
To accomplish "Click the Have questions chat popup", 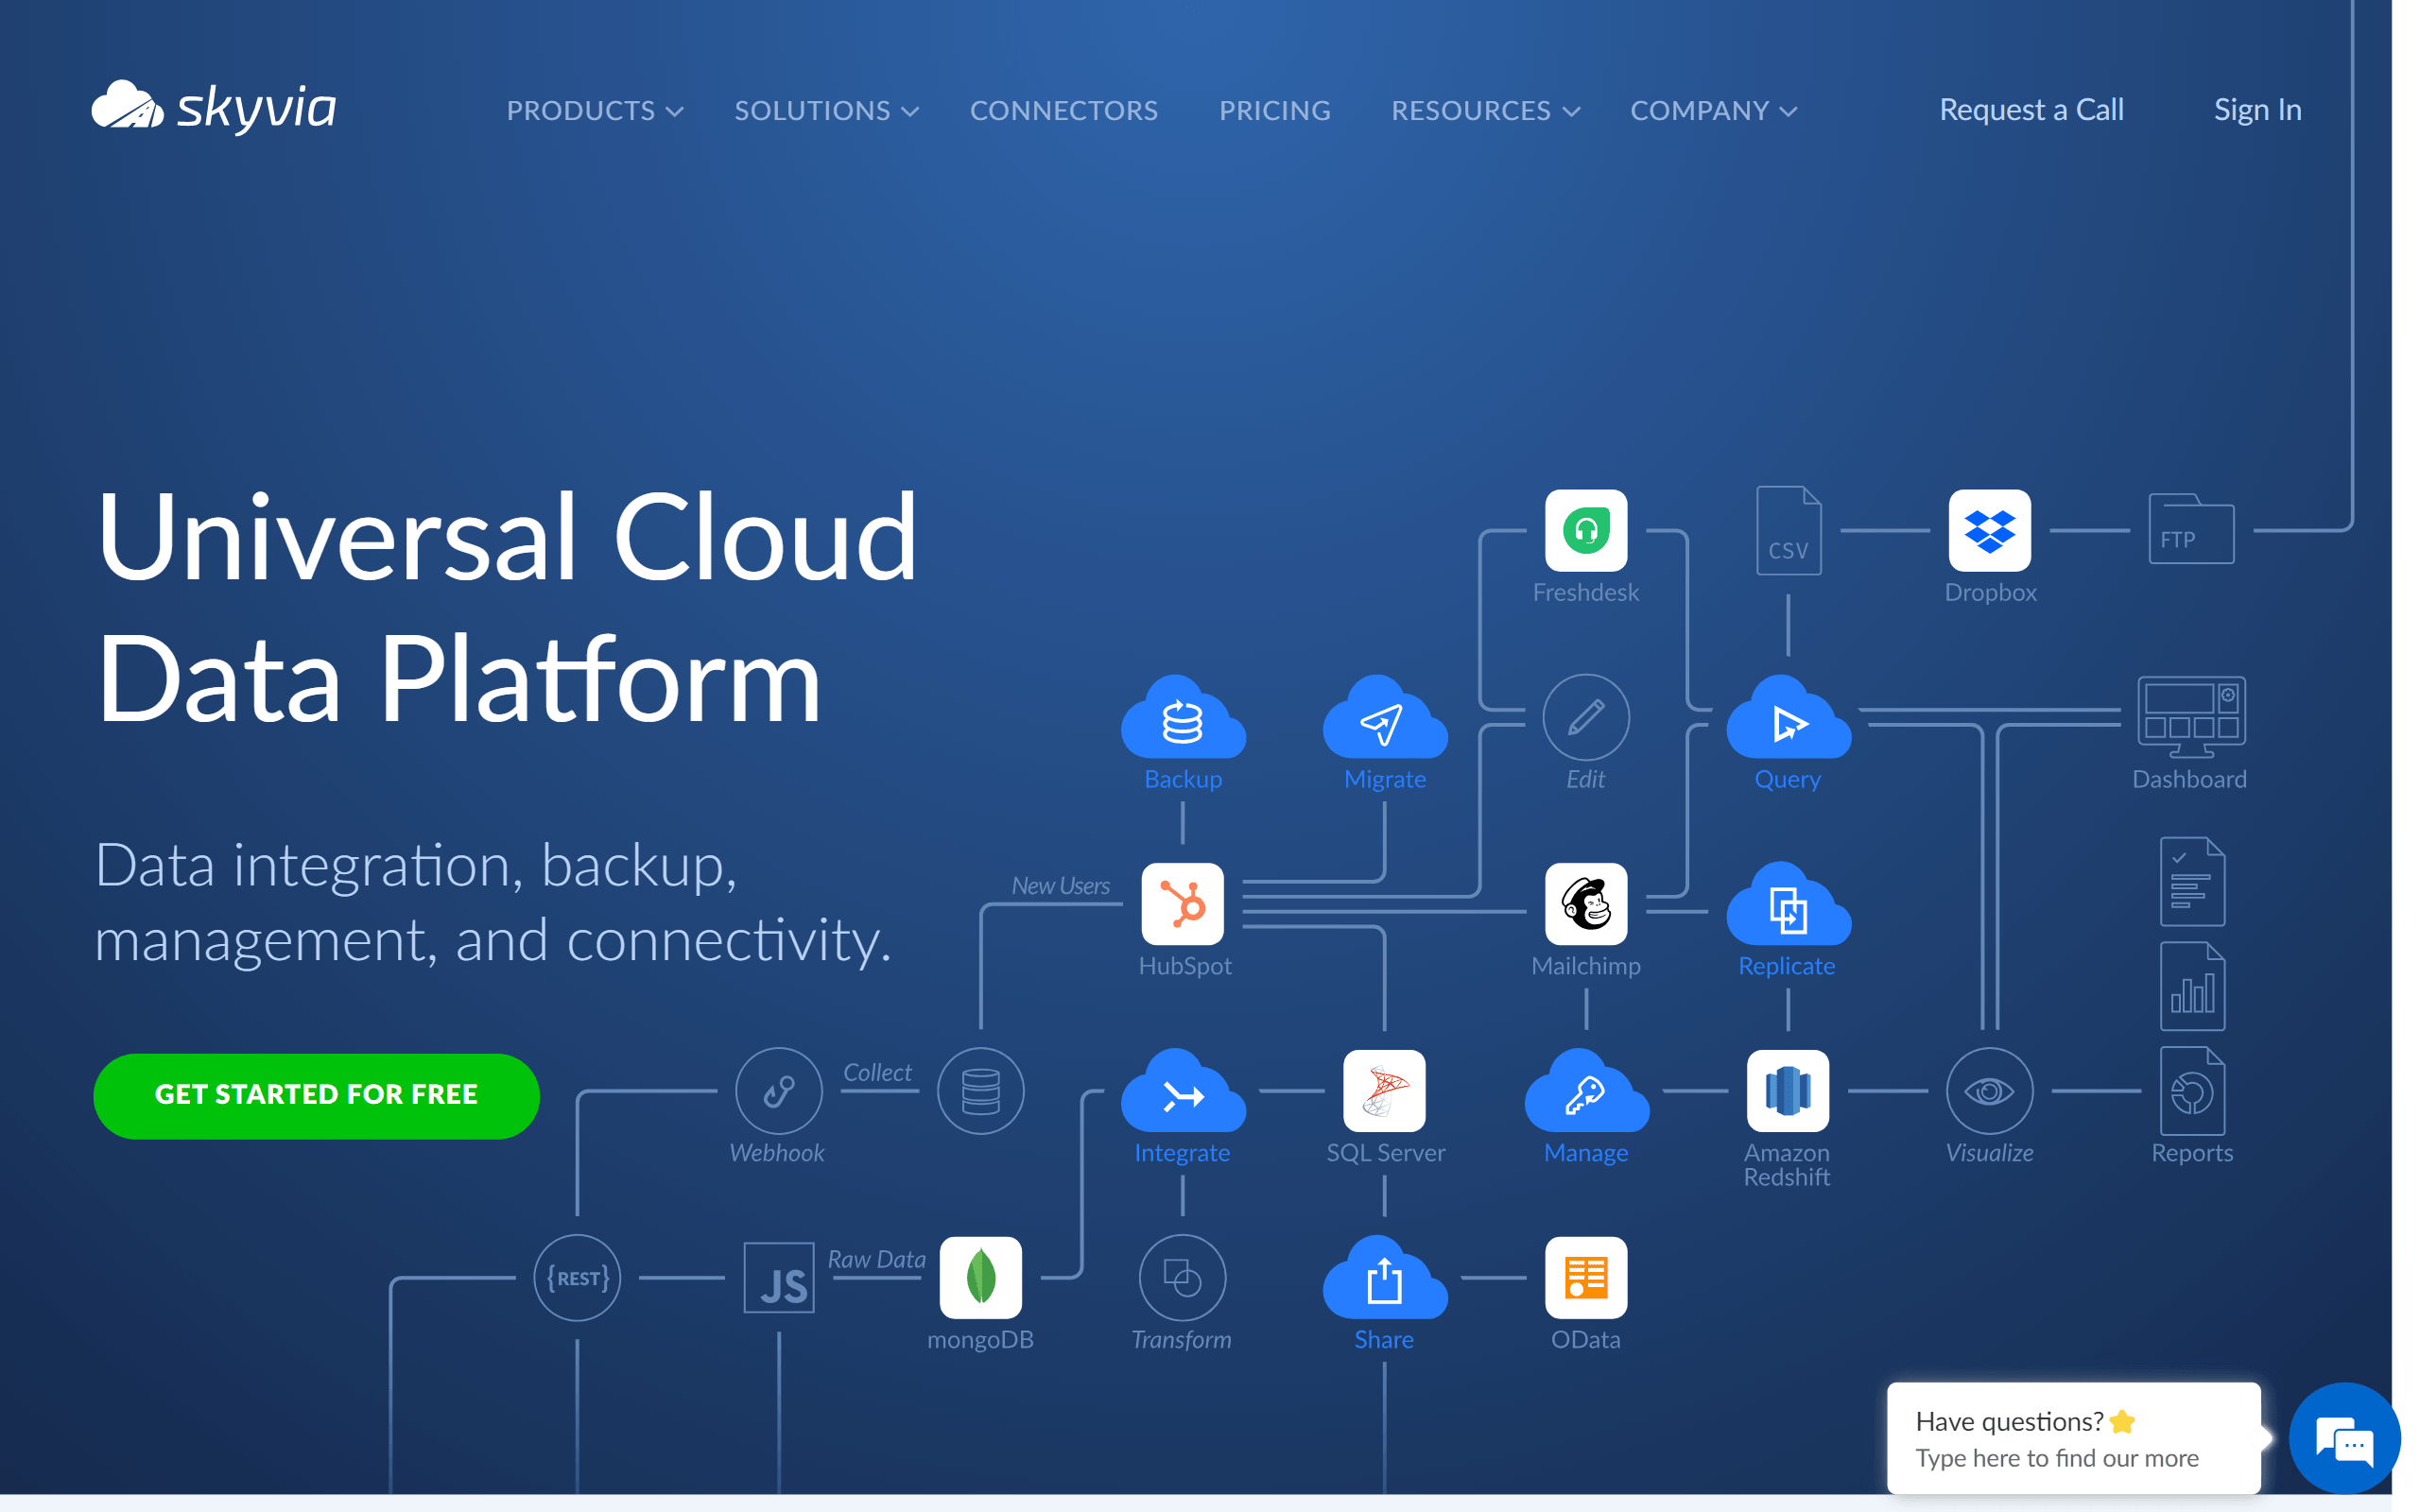I will click(2073, 1439).
